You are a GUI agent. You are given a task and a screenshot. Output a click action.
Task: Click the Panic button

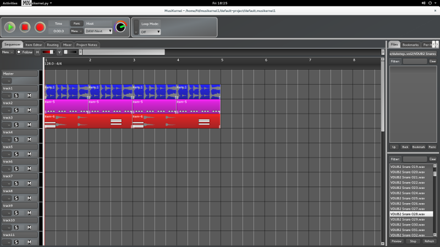click(76, 24)
